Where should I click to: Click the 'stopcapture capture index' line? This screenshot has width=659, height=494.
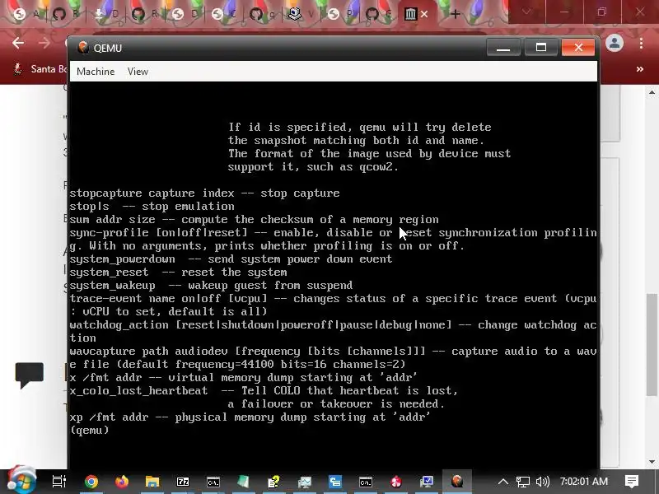click(x=204, y=193)
